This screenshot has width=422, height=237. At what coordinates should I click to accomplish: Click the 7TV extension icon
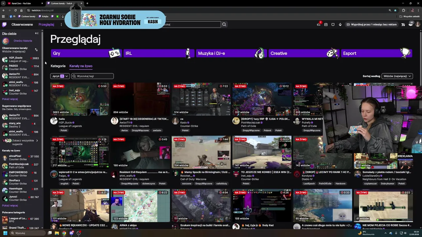(403, 24)
